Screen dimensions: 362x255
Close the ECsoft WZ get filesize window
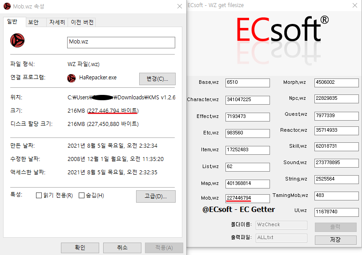(354, 5)
